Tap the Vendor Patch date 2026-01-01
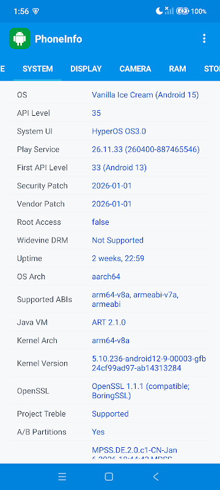Viewport: 220px width, 490px height. 112,204
